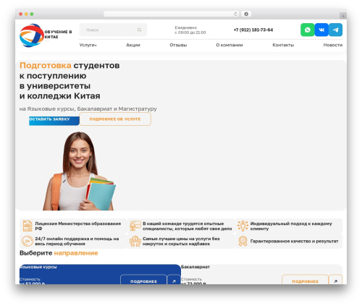Open the Telegram messenger icon
Image resolution: width=362 pixels, height=306 pixels.
335,30
